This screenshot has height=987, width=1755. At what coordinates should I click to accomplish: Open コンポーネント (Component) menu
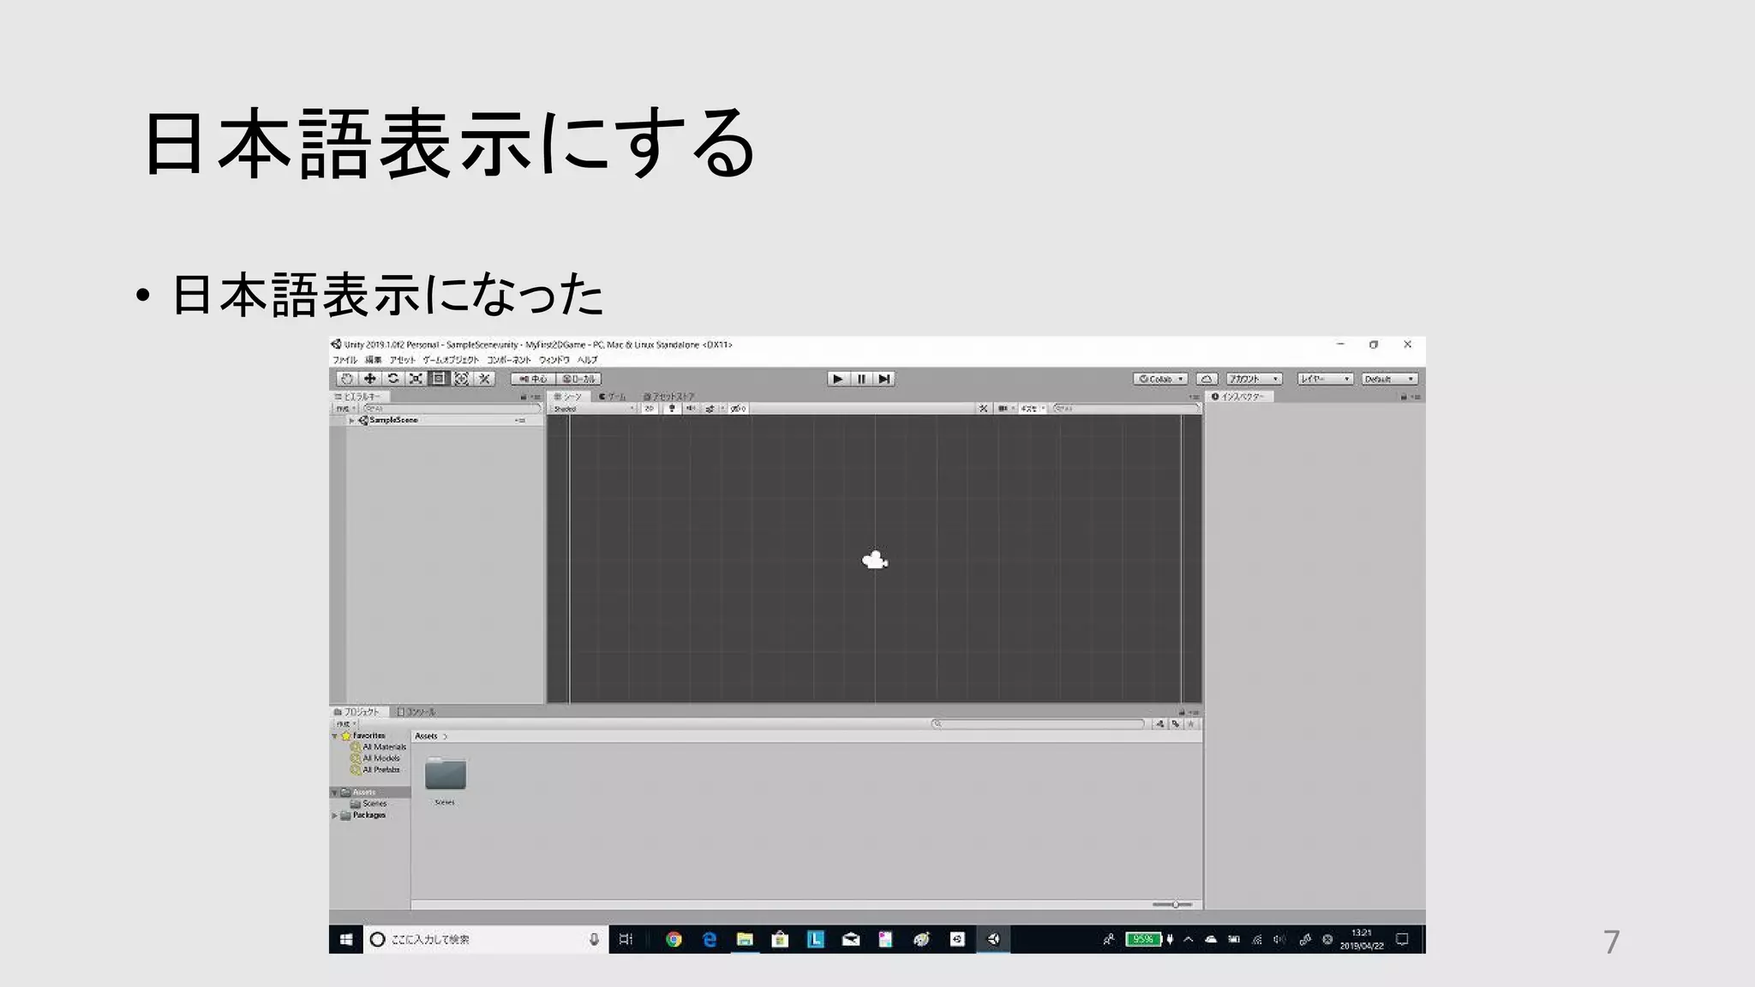(x=509, y=360)
